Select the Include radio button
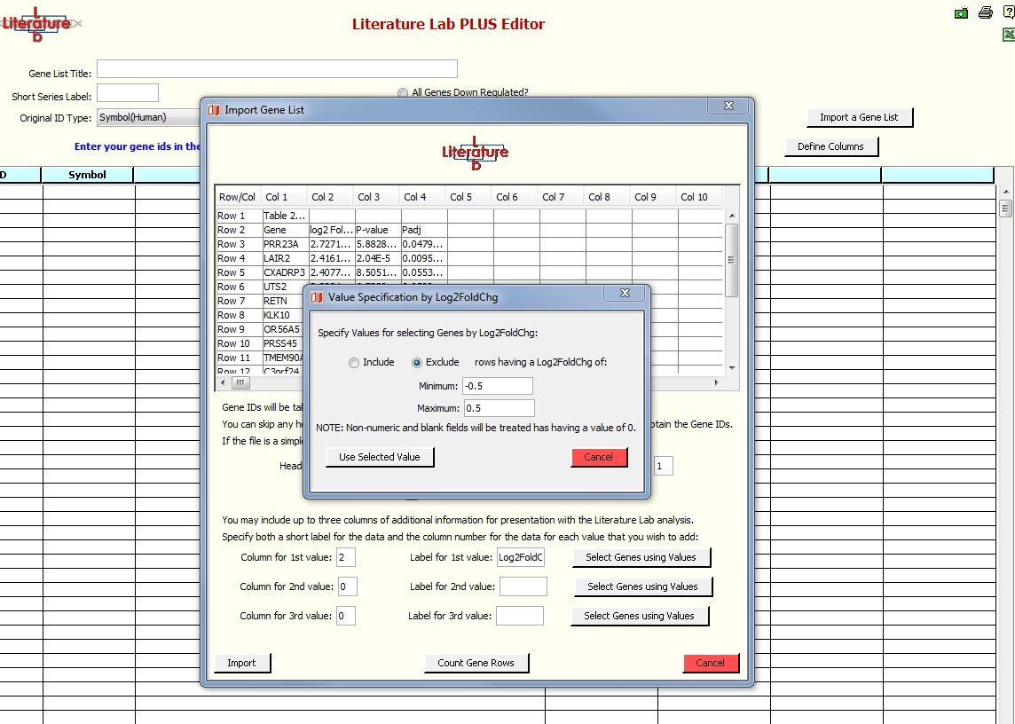Image resolution: width=1015 pixels, height=724 pixels. pos(353,363)
